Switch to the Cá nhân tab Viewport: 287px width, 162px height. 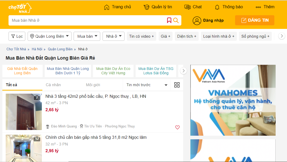53,85
